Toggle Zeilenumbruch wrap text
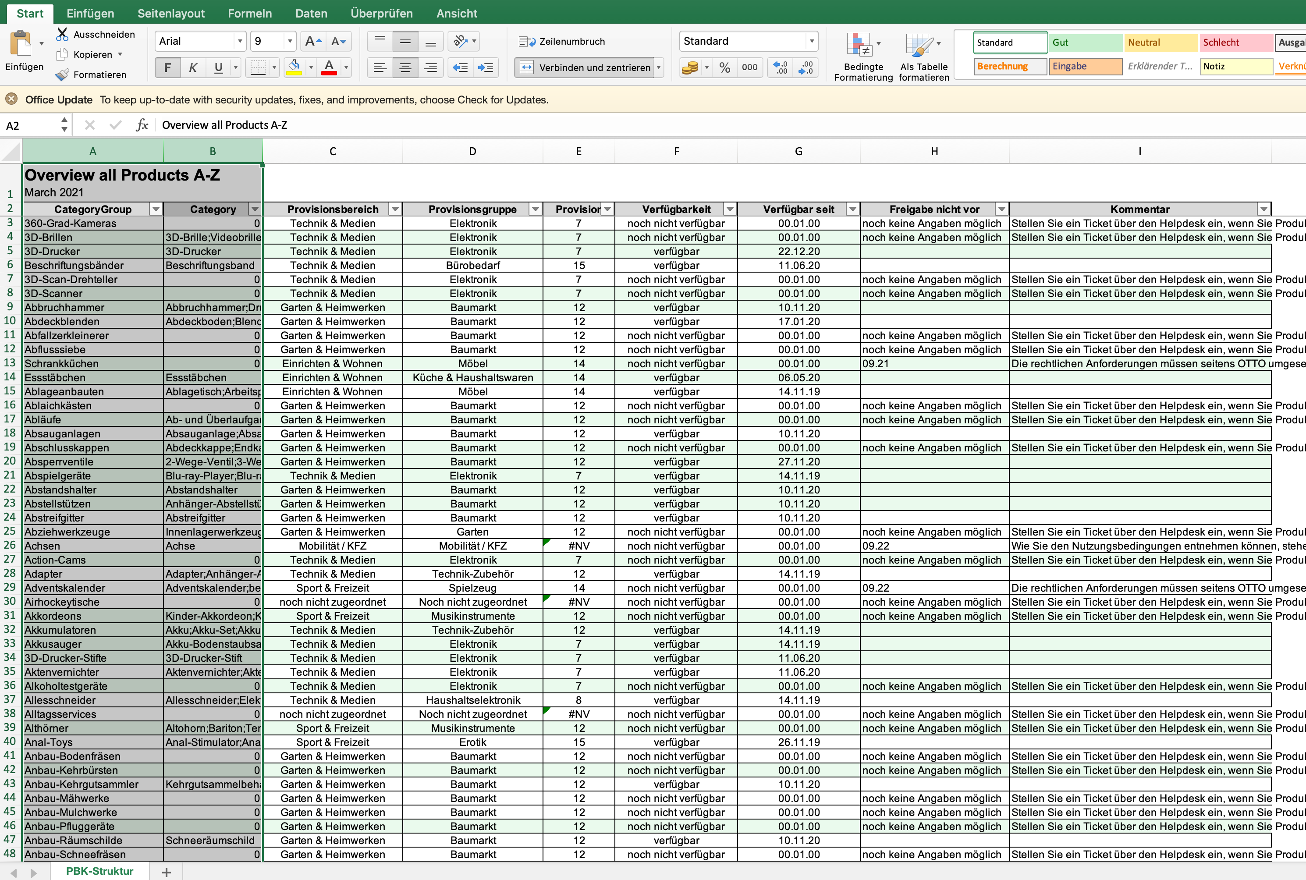The height and width of the screenshot is (880, 1306). coord(562,42)
